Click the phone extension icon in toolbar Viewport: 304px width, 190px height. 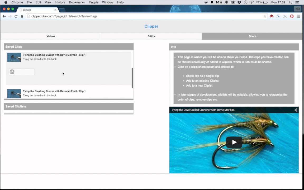278,16
